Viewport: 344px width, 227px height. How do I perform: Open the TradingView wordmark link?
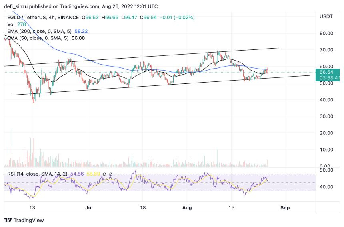(x=29, y=220)
